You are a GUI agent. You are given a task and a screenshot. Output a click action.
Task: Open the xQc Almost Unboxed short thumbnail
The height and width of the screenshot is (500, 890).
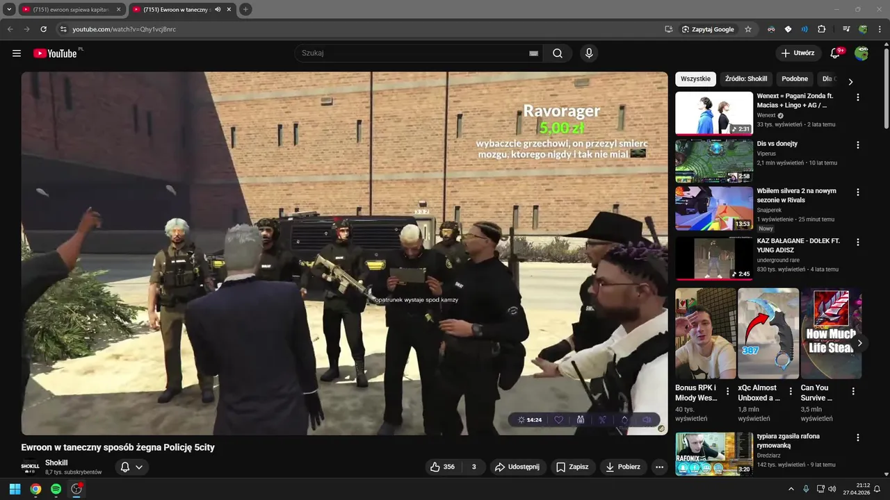tap(768, 333)
